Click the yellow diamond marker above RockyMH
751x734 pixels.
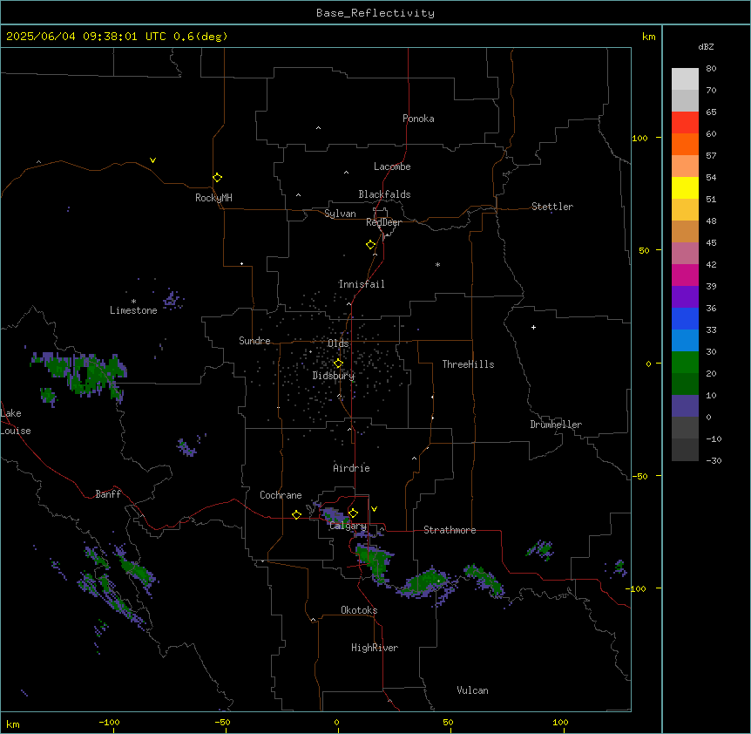pyautogui.click(x=218, y=178)
